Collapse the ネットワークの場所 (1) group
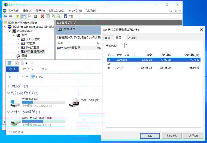Viewport: 207px width, 143px height. point(8,112)
